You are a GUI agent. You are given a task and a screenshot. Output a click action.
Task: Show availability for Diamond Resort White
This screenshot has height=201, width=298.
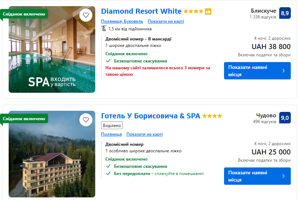coord(257,71)
